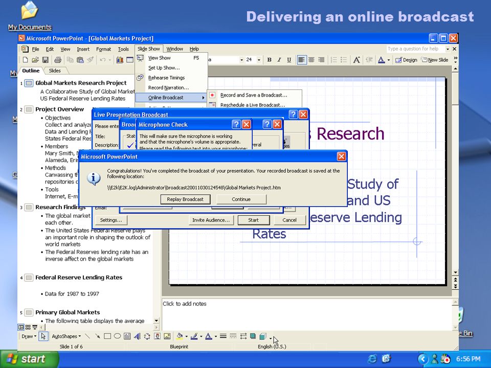Open the File menu
The width and height of the screenshot is (491, 368).
(35, 49)
